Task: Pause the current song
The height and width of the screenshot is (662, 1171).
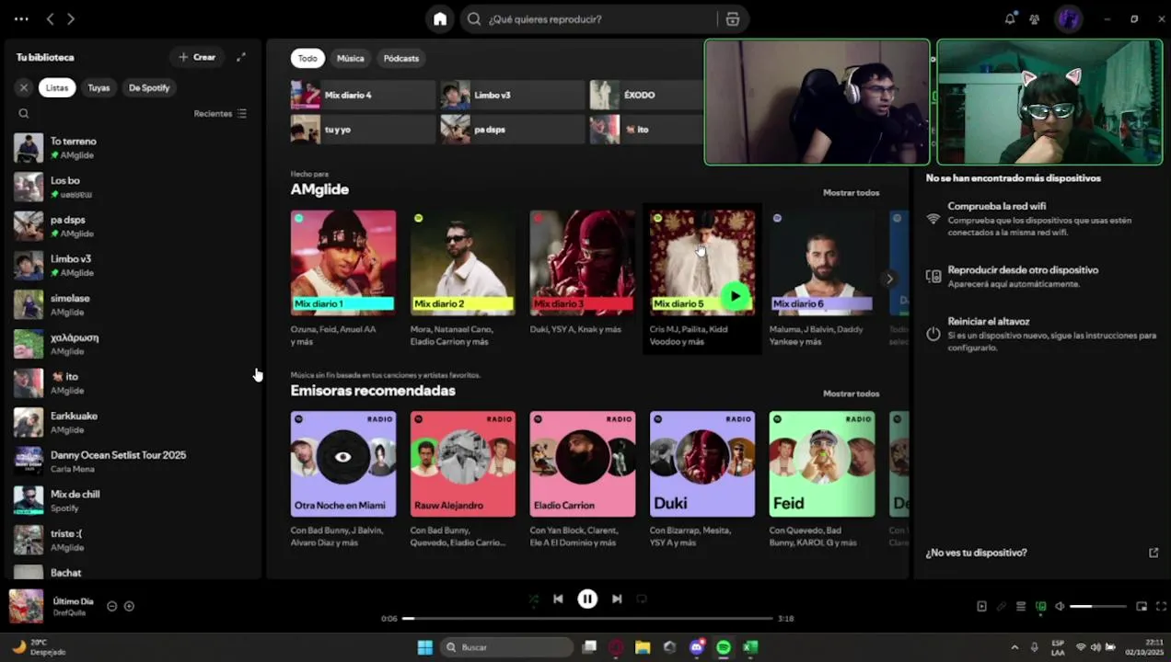Action: click(587, 599)
